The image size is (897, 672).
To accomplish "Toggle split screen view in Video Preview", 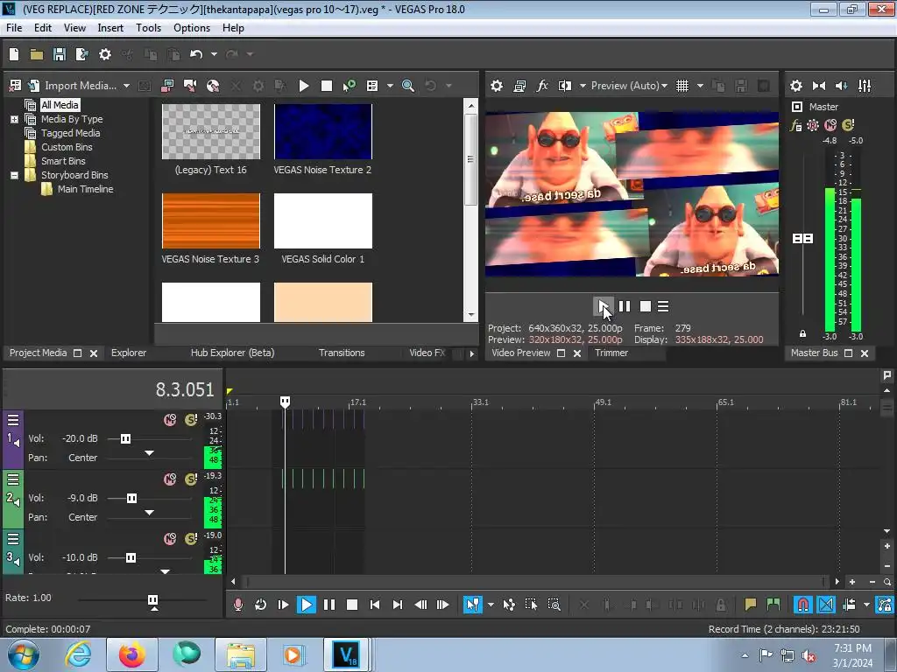I will (565, 86).
